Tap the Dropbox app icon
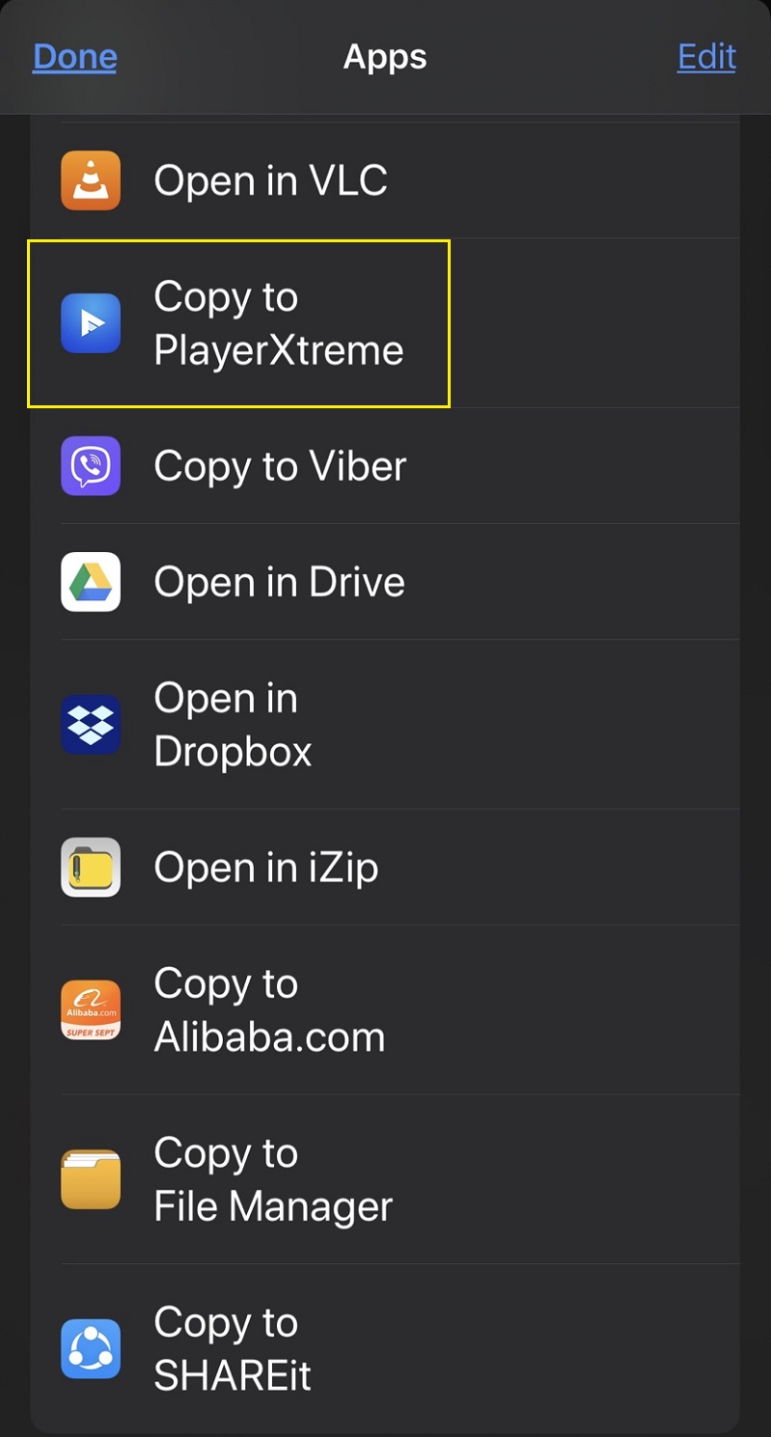This screenshot has height=1437, width=771. 90,724
